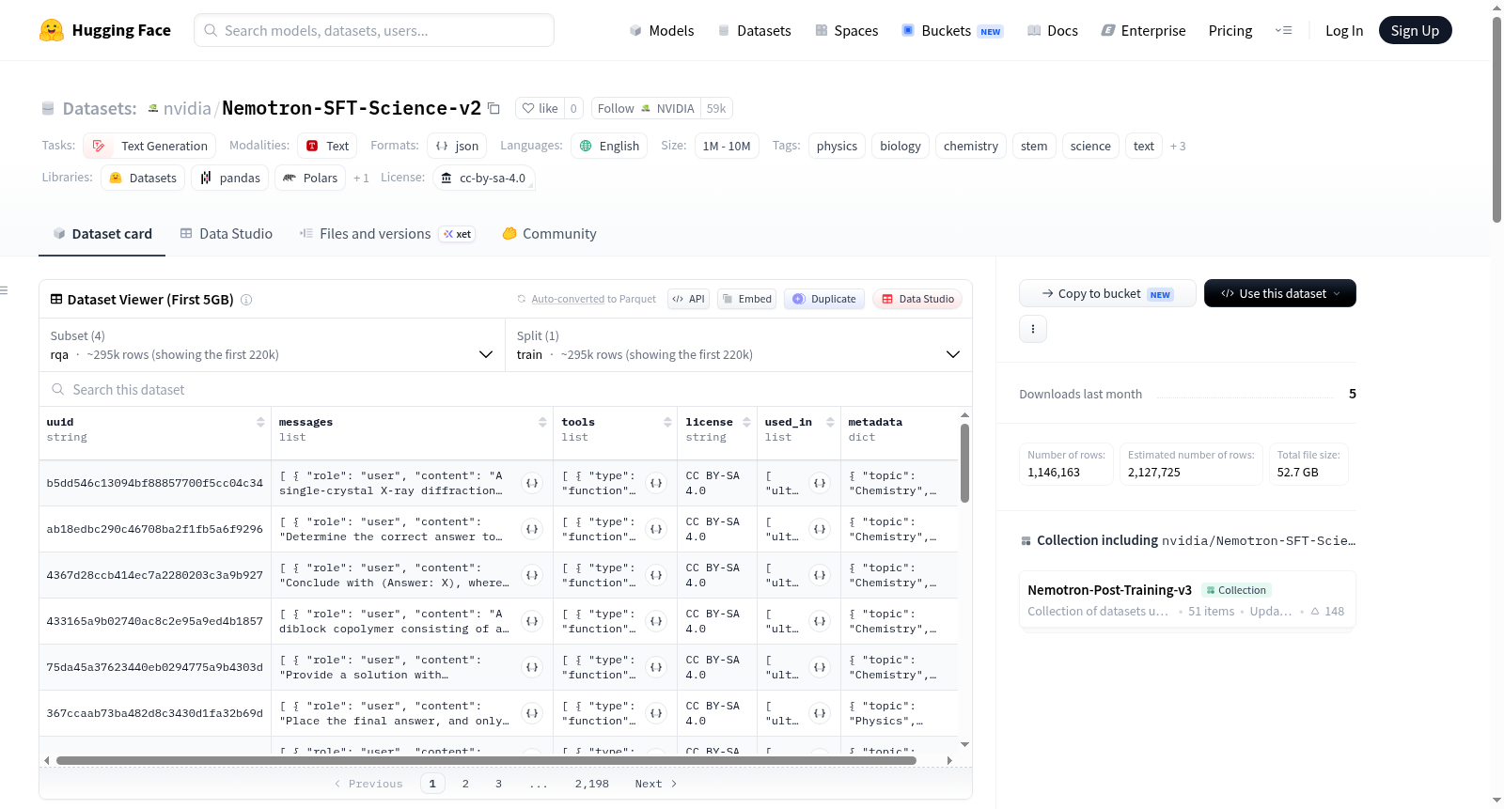This screenshot has width=1504, height=809.
Task: Copy dataset name with copy icon
Action: coord(493,108)
